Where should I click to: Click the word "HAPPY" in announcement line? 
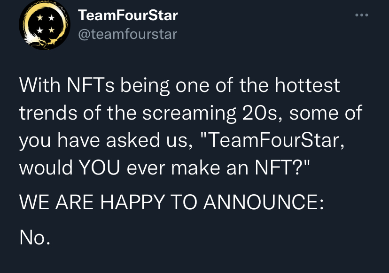coord(132,202)
